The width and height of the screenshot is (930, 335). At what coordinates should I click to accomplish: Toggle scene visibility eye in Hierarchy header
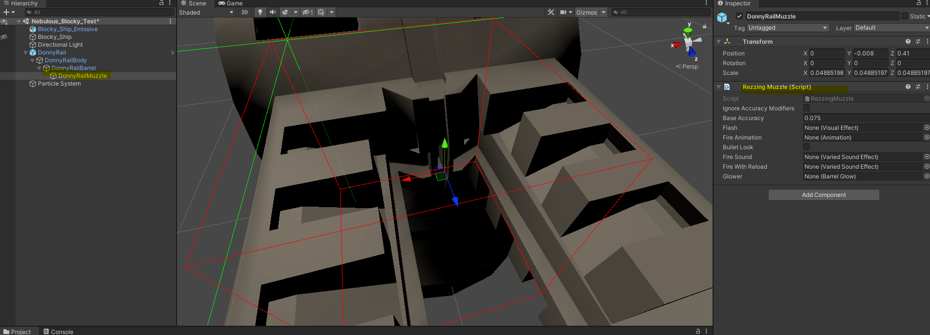(4, 21)
